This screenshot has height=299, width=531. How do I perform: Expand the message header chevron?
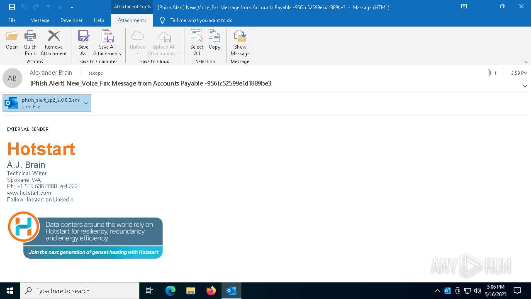pos(525,86)
